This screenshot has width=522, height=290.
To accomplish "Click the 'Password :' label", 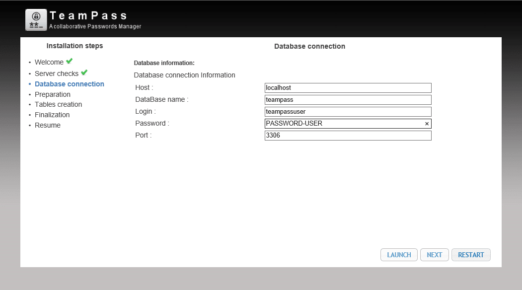I will pos(152,124).
